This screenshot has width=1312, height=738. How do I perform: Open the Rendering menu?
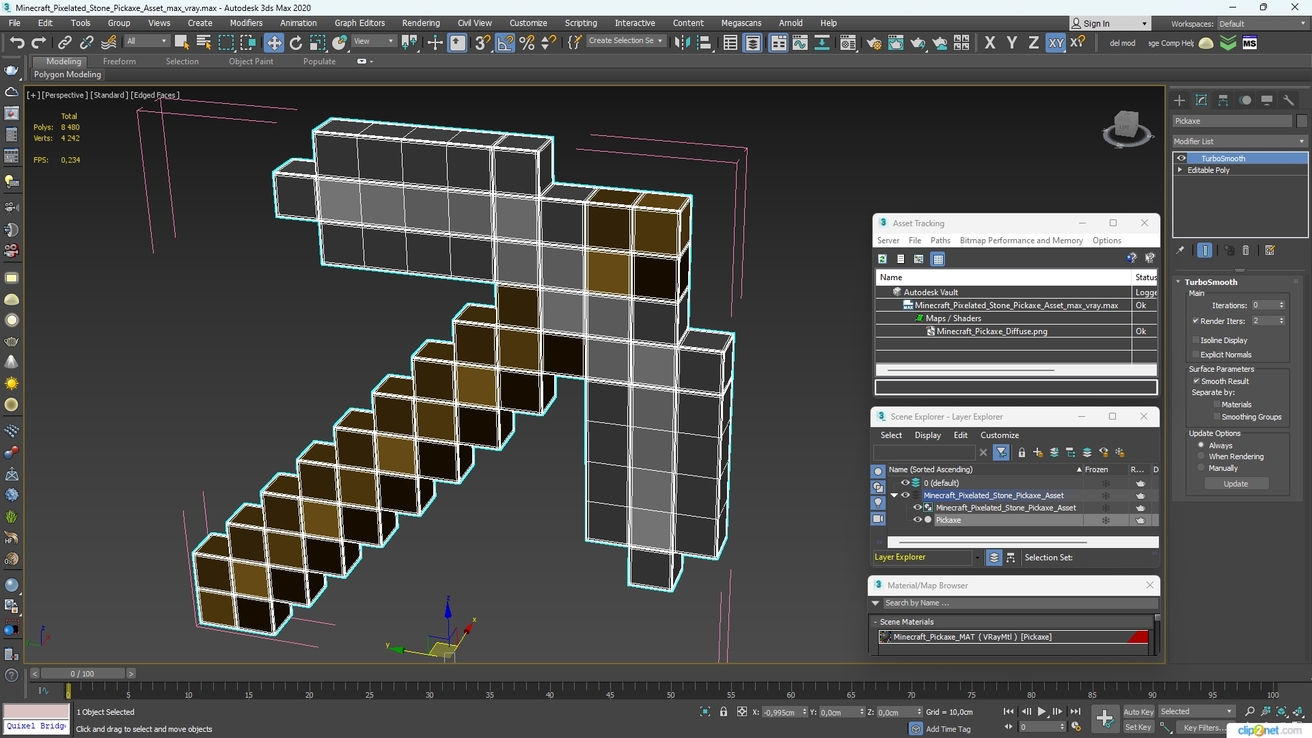tap(421, 23)
